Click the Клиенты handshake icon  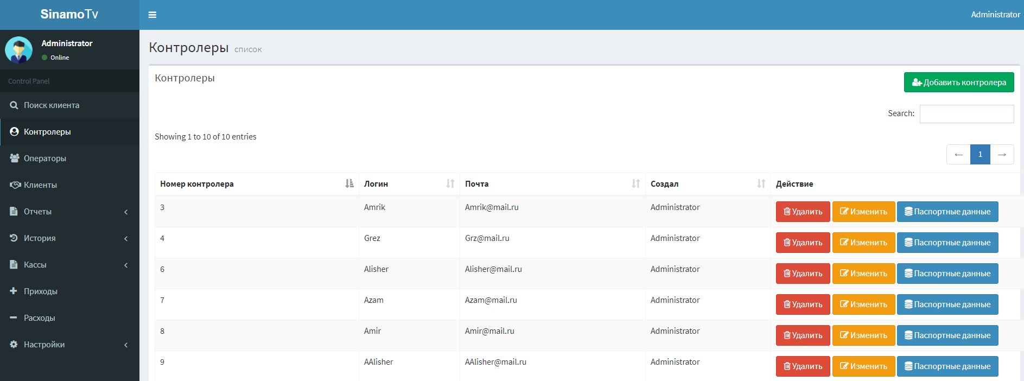click(x=15, y=185)
